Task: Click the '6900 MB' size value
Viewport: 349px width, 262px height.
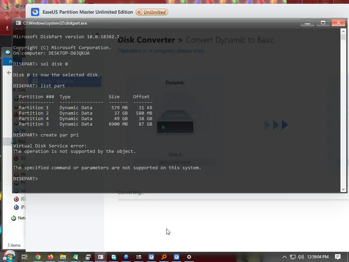Action: click(x=118, y=124)
